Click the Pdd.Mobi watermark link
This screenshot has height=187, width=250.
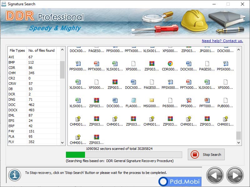click(x=180, y=182)
